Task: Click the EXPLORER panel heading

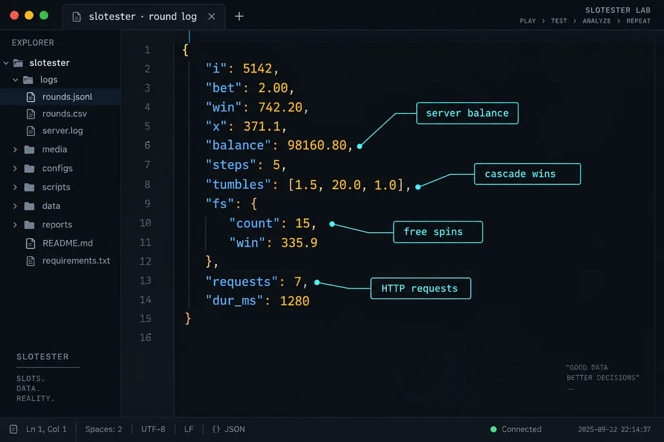Action: click(33, 43)
